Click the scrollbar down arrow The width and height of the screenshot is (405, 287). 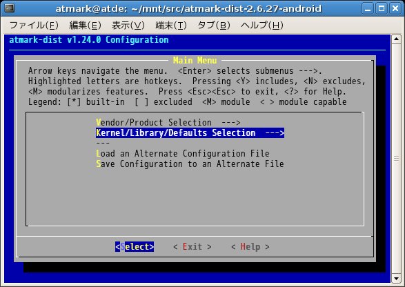(396, 279)
